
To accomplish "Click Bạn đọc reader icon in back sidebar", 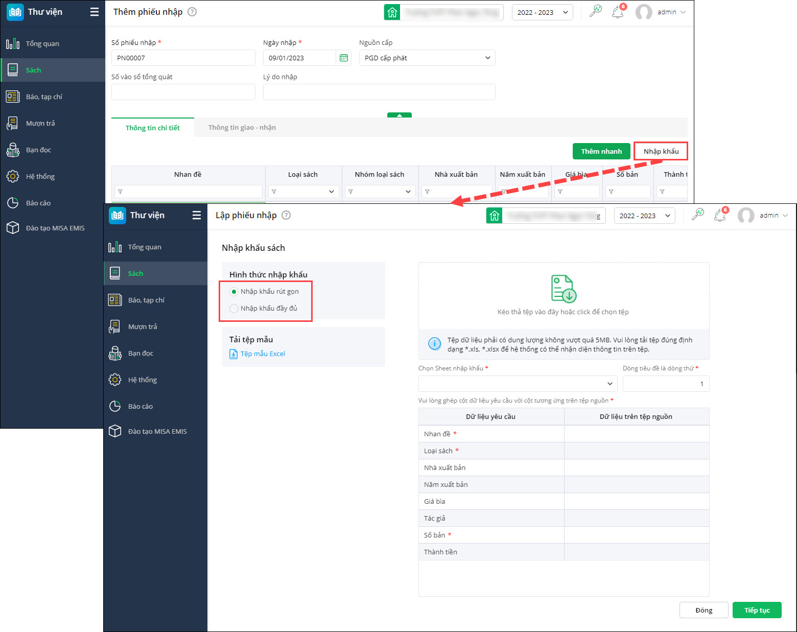I will tap(13, 150).
